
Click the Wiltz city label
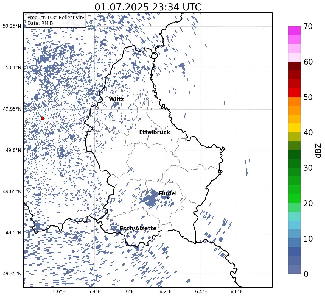coord(116,99)
